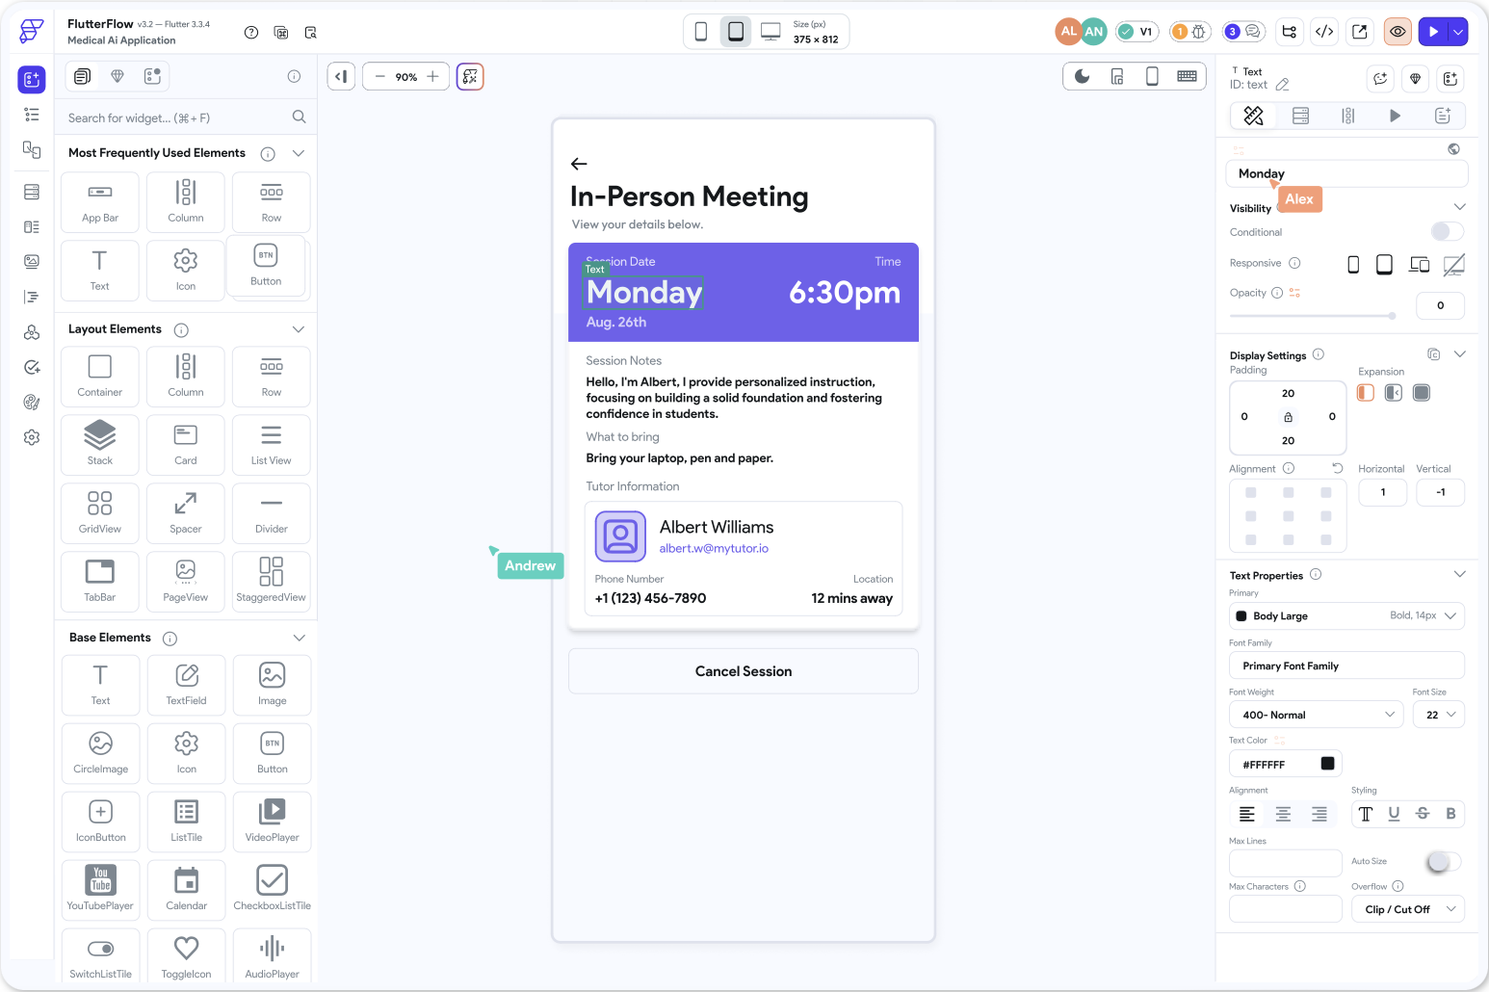This screenshot has width=1489, height=992.
Task: Open the widget tree list icon
Action: click(x=32, y=115)
